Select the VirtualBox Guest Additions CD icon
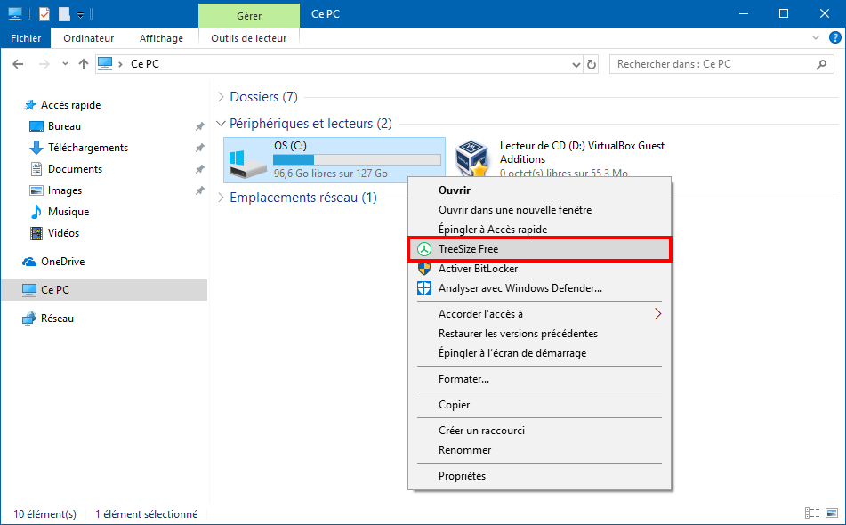The width and height of the screenshot is (846, 525). coord(471,158)
